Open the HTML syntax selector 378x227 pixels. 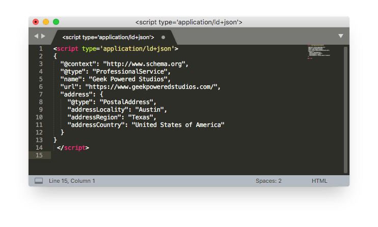tap(319, 181)
